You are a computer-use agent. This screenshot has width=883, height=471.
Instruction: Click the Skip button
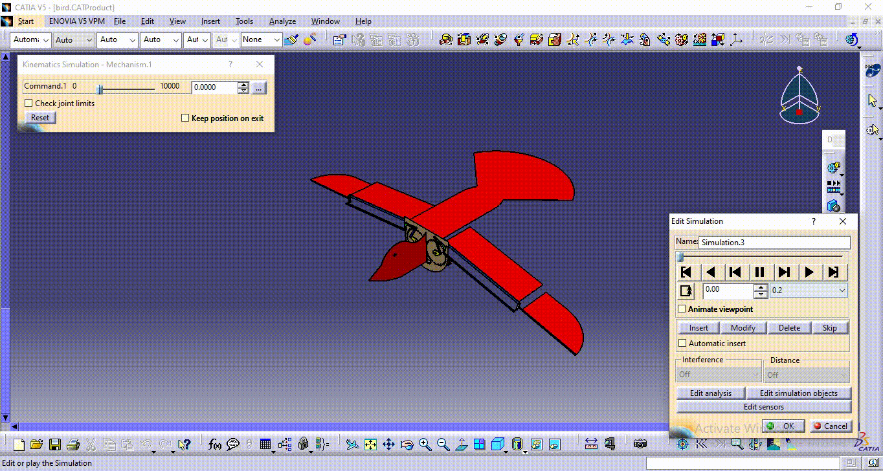click(830, 328)
